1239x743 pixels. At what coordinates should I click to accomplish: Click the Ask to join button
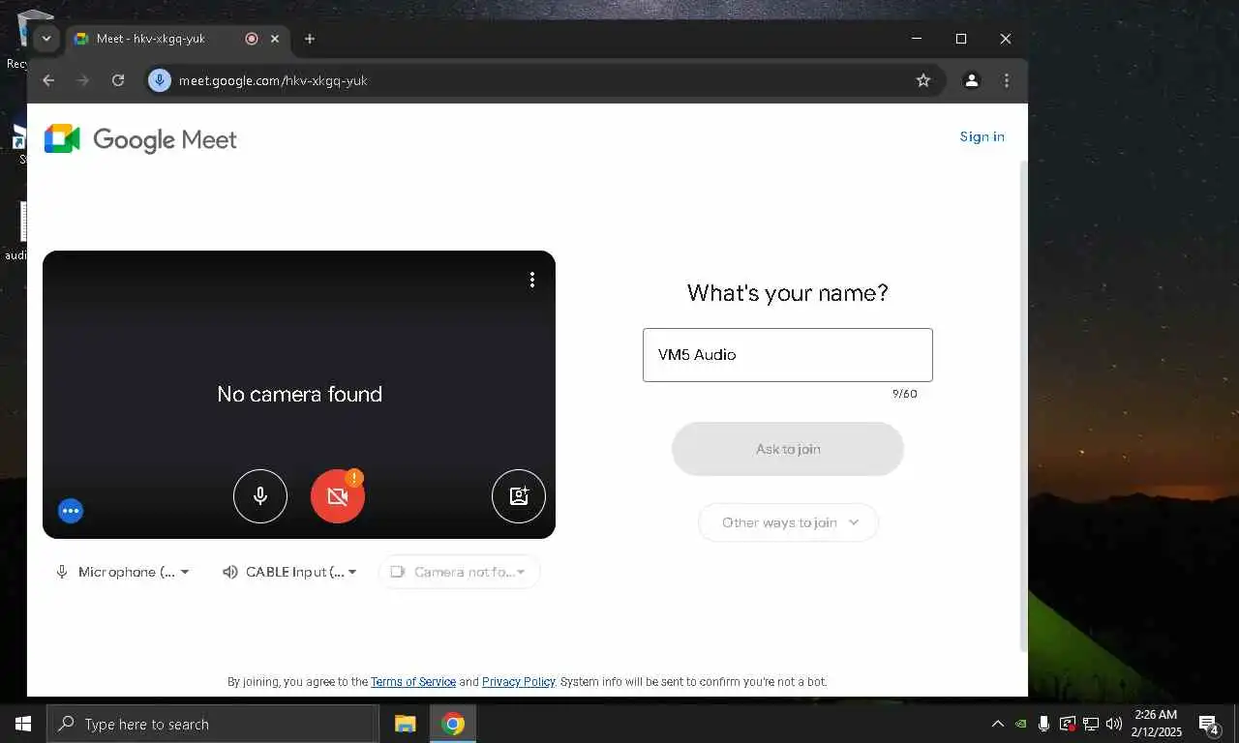pos(788,449)
